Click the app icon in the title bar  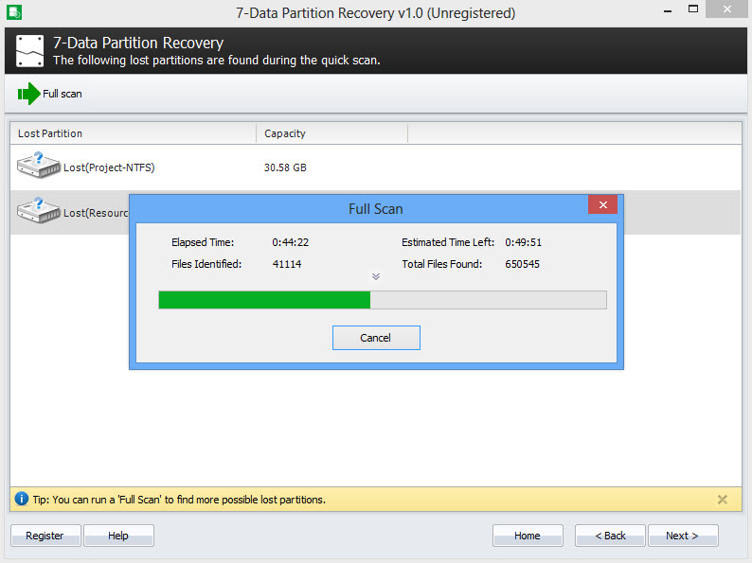(13, 12)
